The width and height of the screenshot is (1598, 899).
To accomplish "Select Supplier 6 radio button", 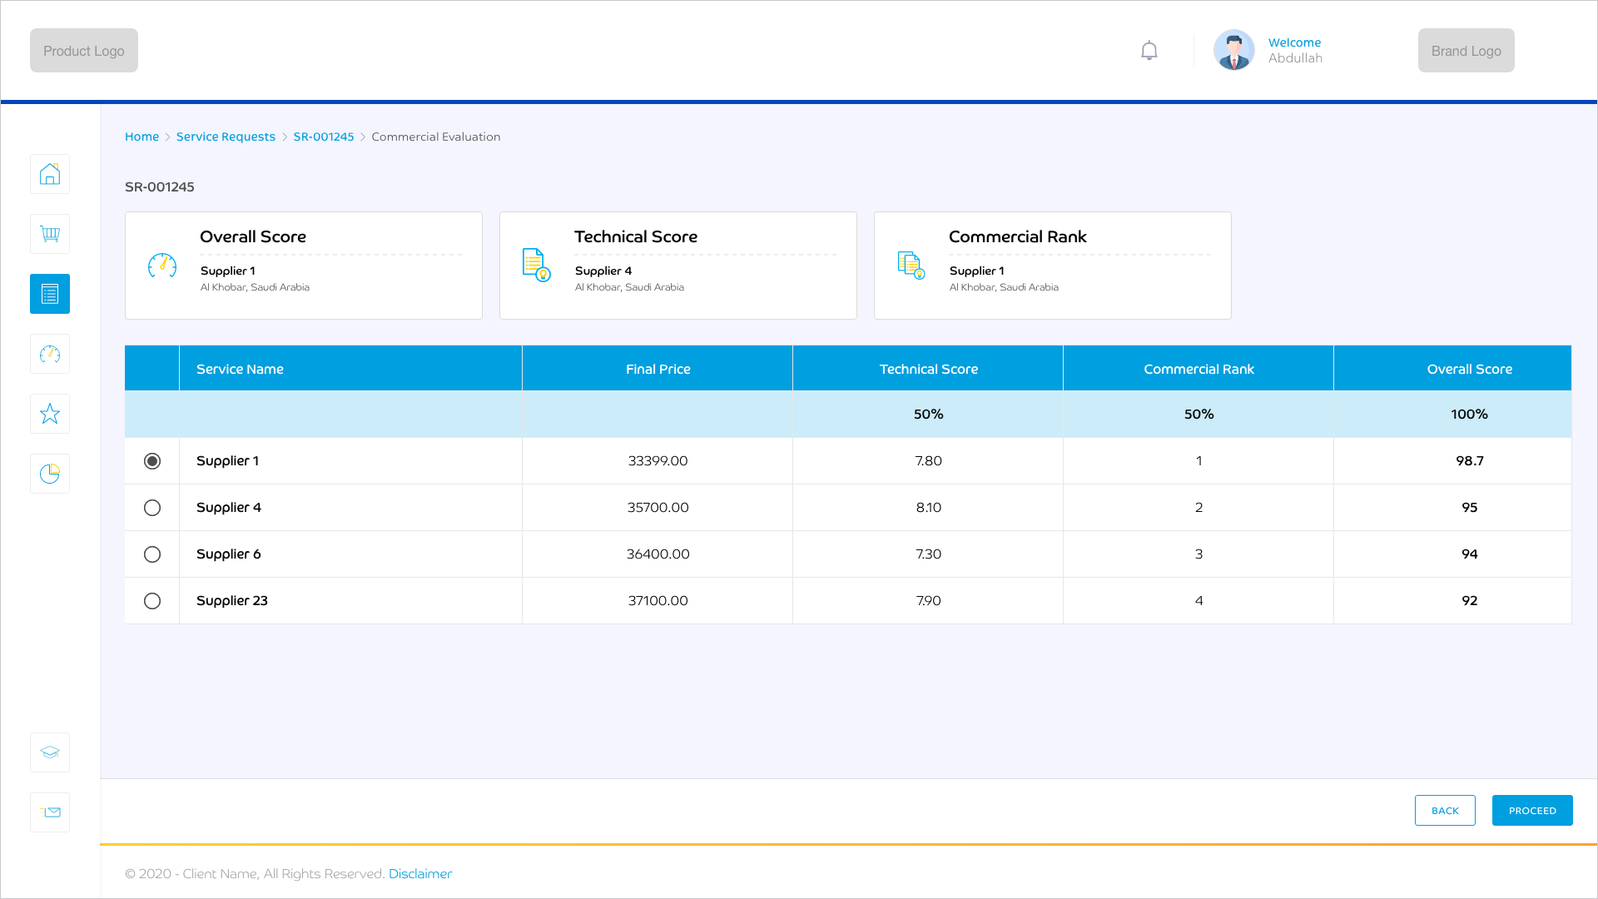I will (x=152, y=554).
